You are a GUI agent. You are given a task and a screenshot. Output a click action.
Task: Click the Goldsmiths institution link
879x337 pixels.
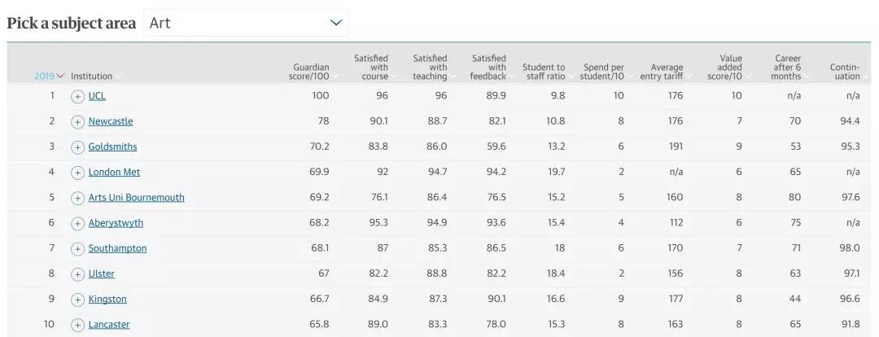112,147
